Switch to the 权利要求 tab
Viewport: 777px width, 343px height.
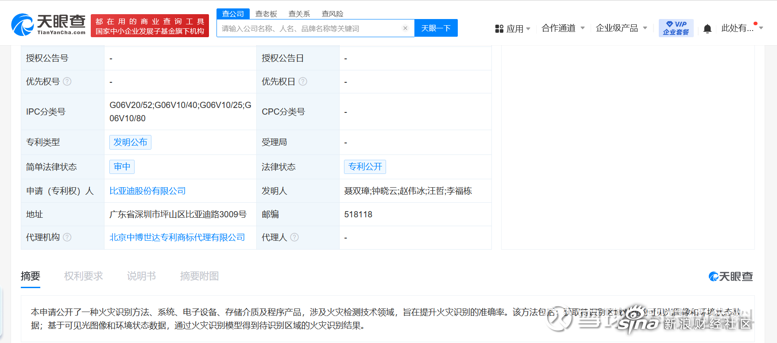pos(84,276)
